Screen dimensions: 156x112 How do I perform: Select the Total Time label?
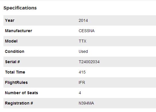[x=15, y=72]
